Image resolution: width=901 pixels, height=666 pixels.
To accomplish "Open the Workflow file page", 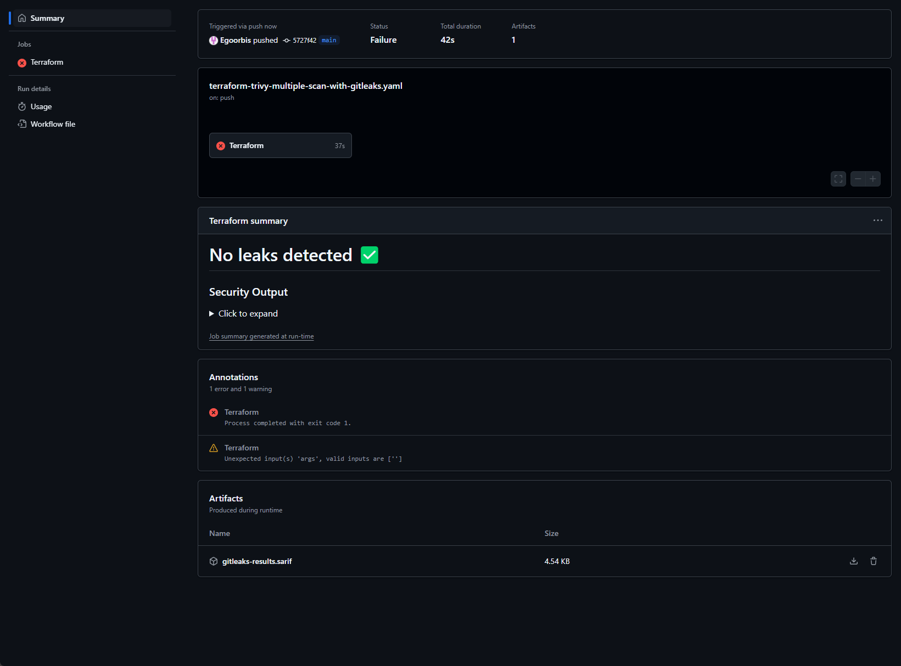I will [x=53, y=124].
